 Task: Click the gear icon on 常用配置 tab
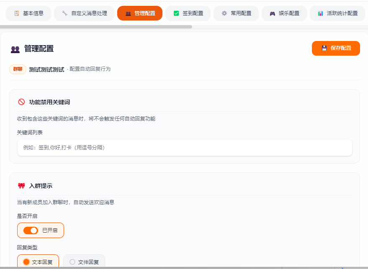pyautogui.click(x=224, y=13)
